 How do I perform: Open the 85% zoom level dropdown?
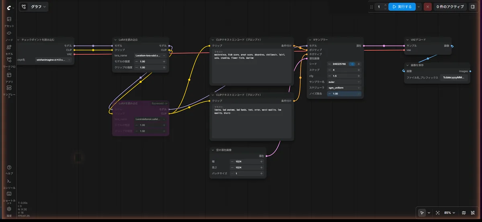(x=449, y=213)
